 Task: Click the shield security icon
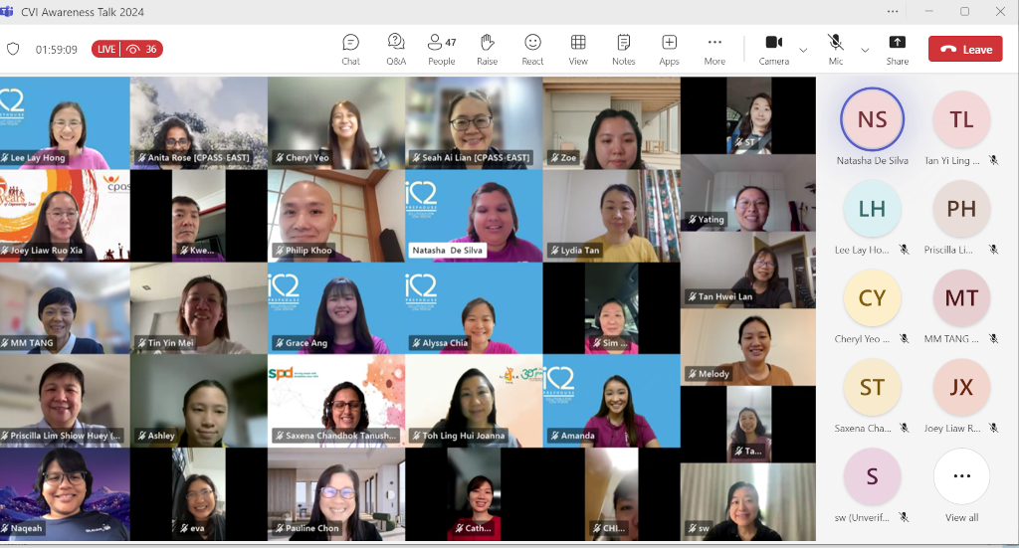click(x=13, y=49)
